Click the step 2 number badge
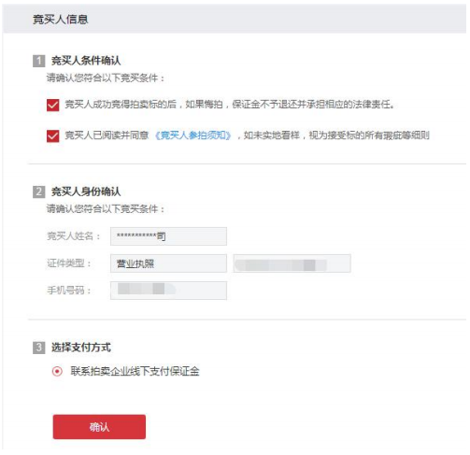 point(39,192)
